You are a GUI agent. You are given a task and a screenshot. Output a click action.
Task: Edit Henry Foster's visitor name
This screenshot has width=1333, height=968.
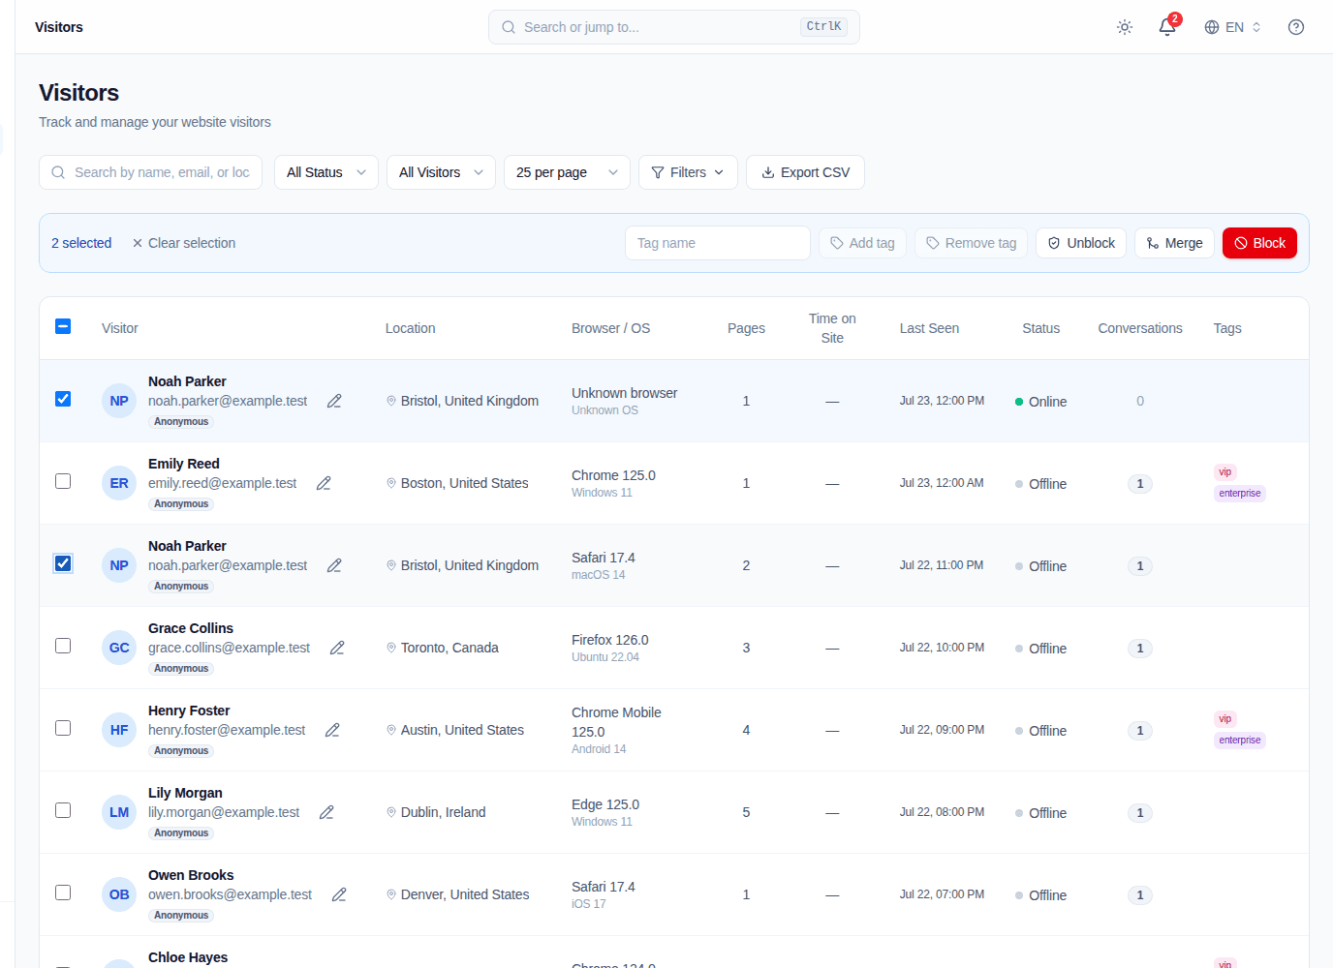pyautogui.click(x=332, y=730)
